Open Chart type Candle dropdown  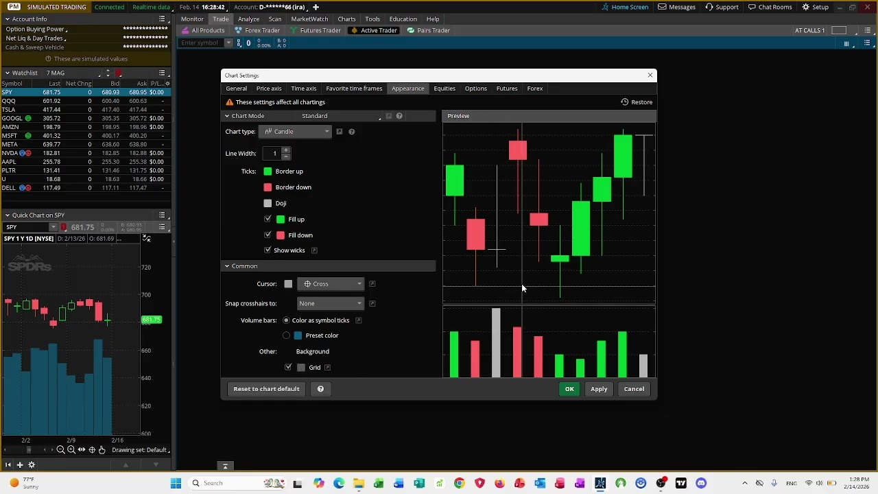pos(295,132)
